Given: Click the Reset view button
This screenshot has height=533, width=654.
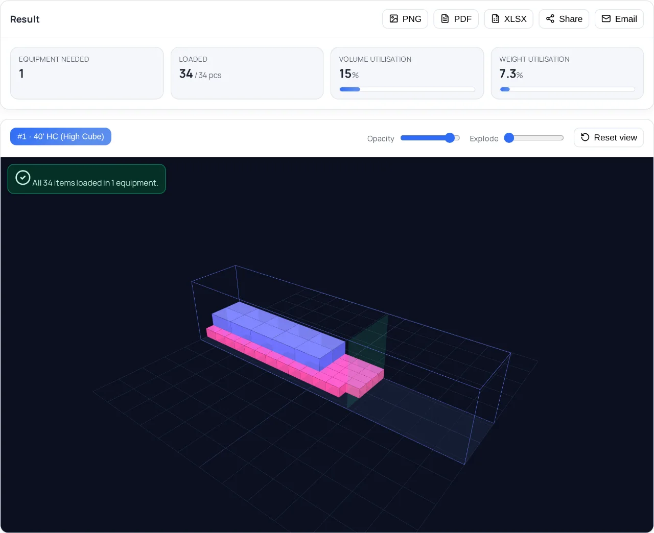Looking at the screenshot, I should (x=609, y=137).
